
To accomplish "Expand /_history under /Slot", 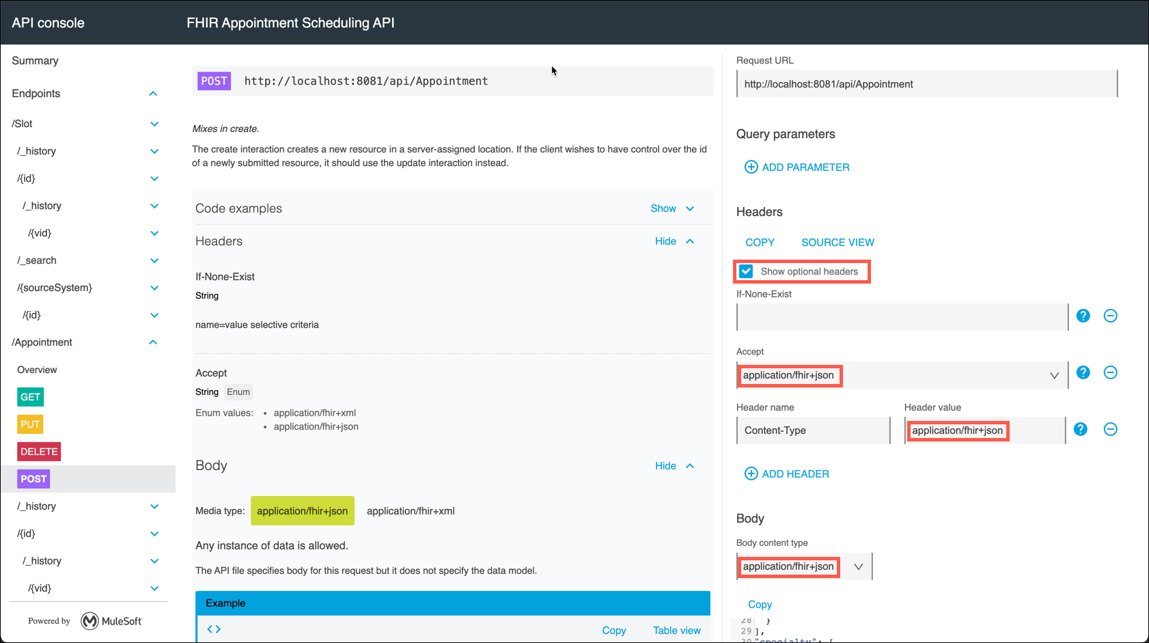I will 154,151.
